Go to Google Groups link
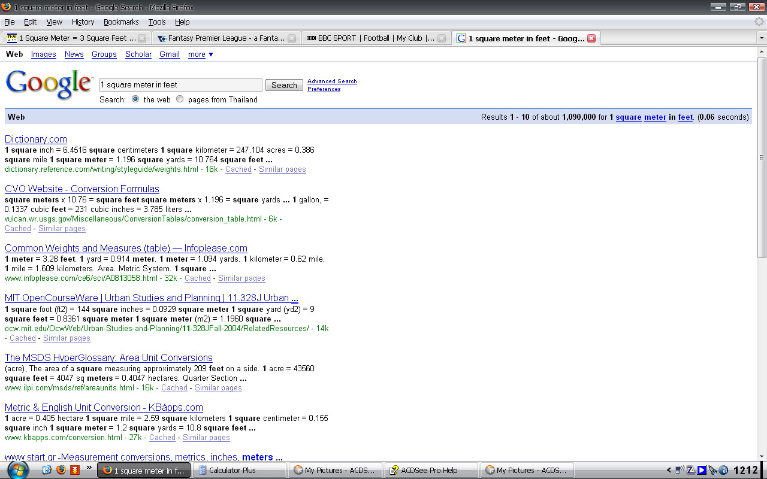 click(x=104, y=54)
